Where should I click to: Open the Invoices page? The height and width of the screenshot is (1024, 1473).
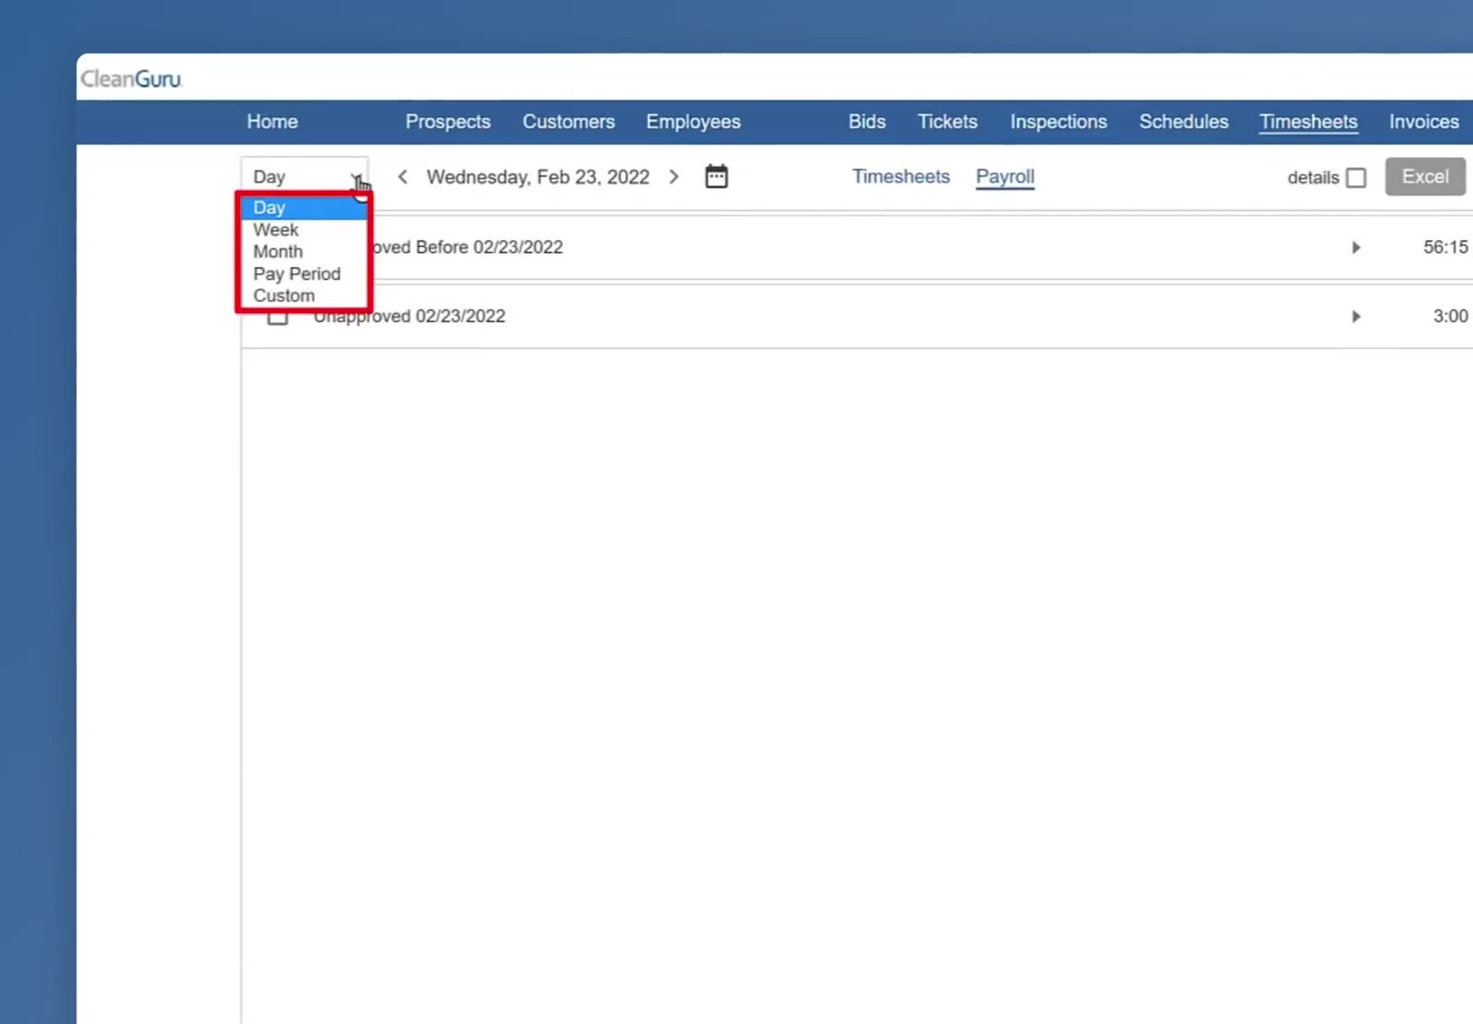(1424, 122)
